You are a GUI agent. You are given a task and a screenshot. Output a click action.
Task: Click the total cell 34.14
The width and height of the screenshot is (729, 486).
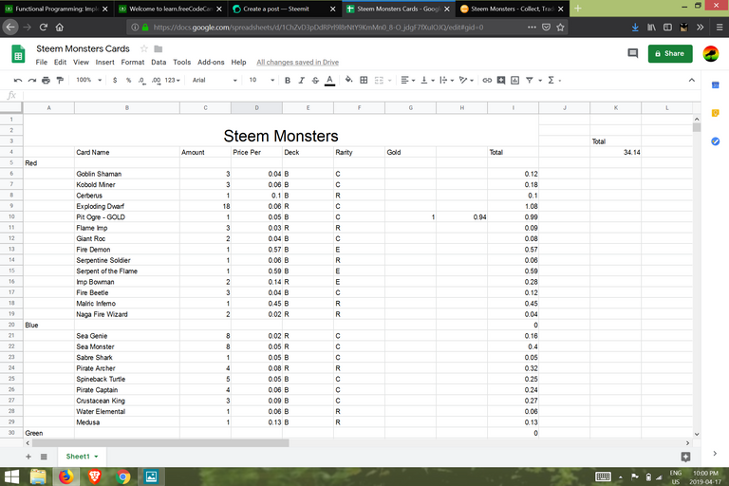click(x=615, y=152)
